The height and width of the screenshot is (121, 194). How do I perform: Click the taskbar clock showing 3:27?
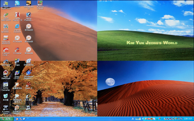point(188,119)
